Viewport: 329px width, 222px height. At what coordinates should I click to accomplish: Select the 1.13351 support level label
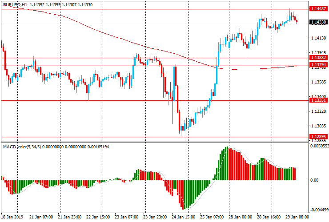[318, 100]
